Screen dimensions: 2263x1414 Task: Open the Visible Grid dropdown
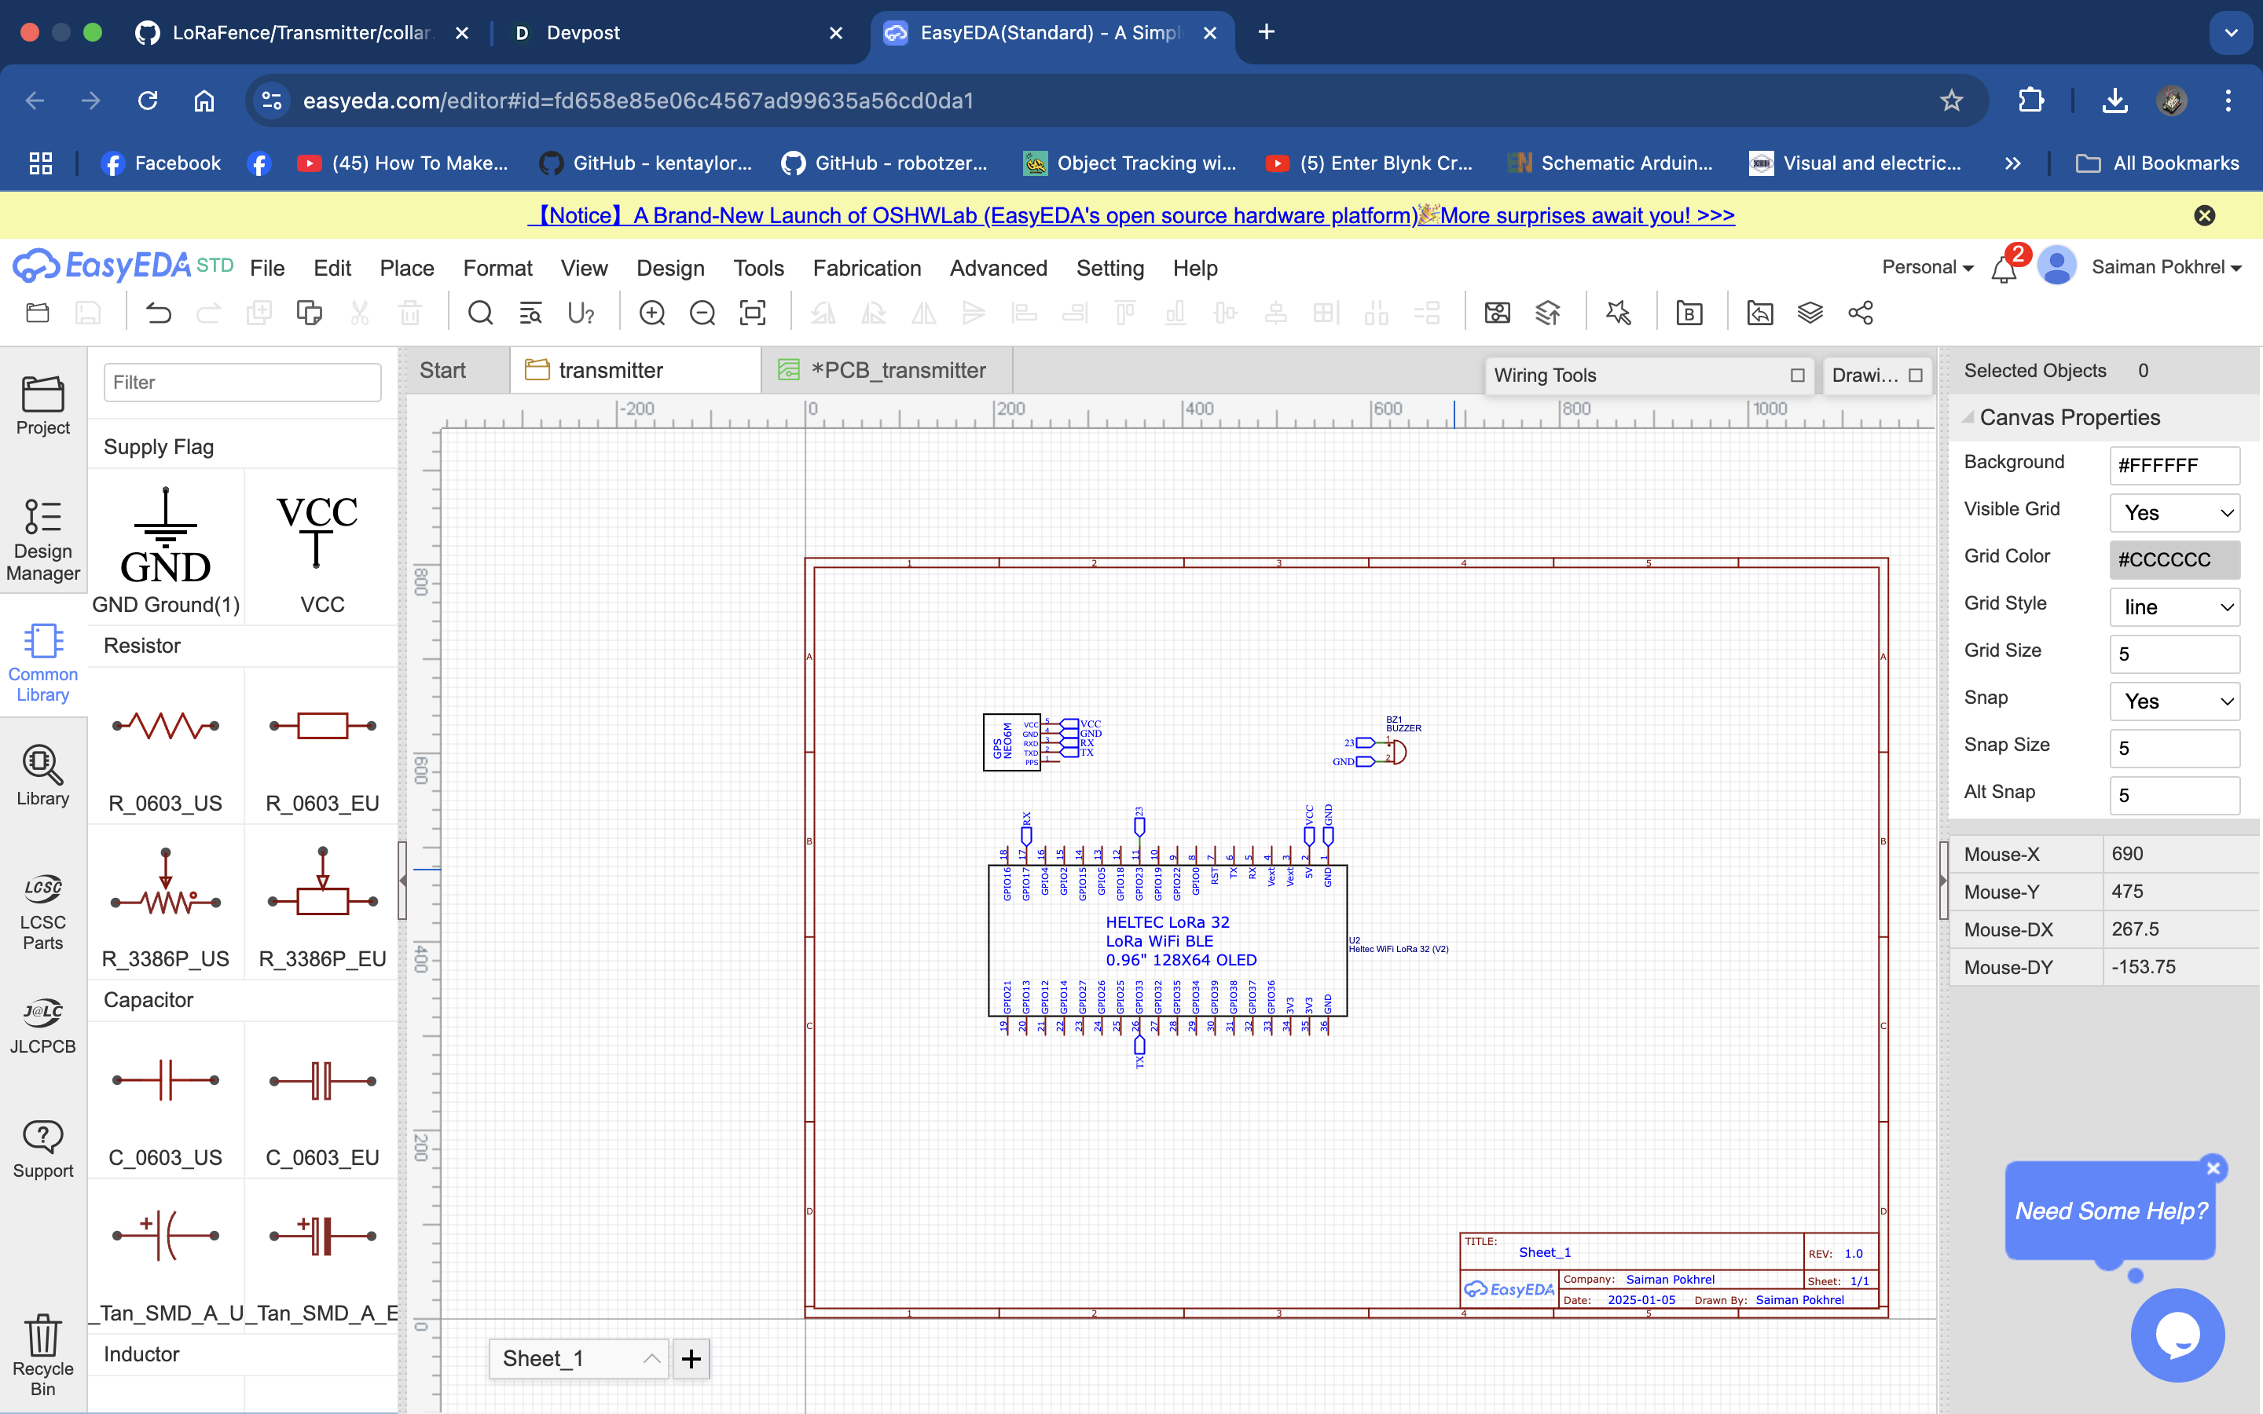tap(2173, 512)
